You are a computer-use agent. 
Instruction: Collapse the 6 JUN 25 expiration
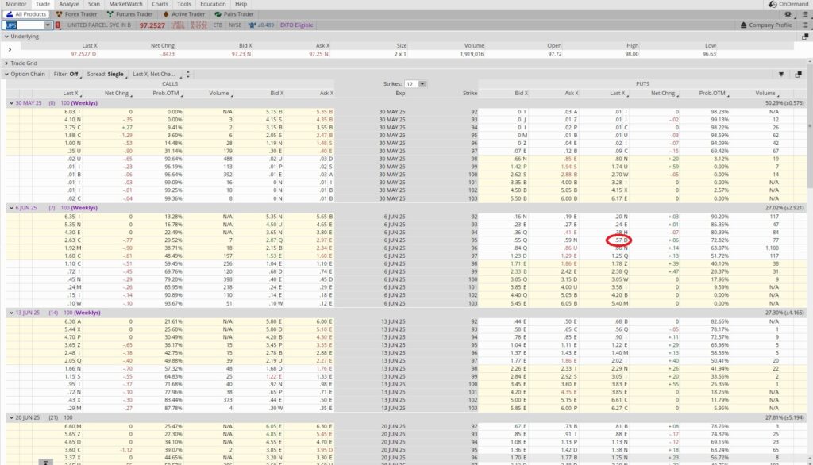pyautogui.click(x=11, y=208)
